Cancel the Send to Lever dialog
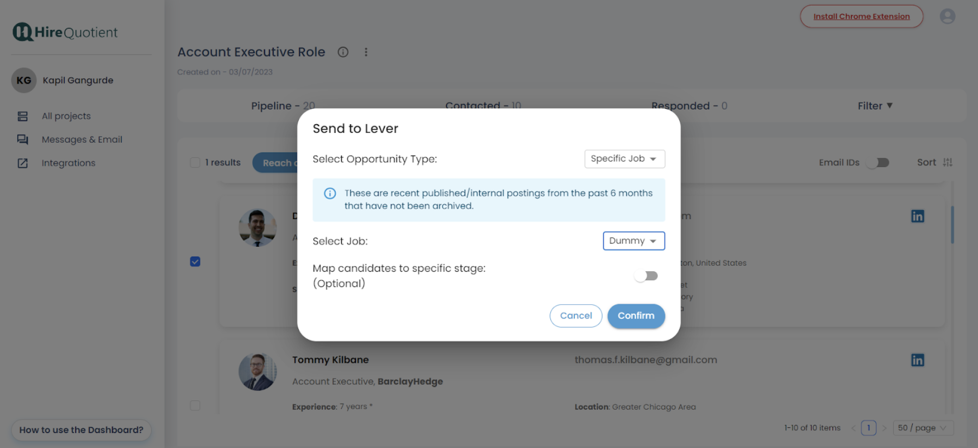The image size is (978, 448). 576,316
